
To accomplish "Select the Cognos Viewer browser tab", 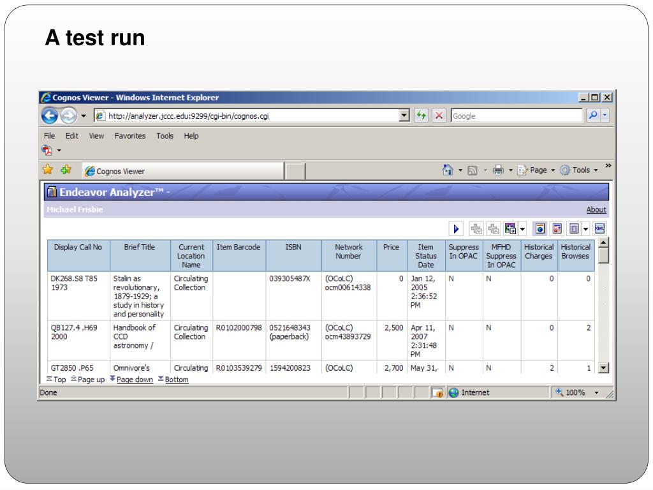I will (183, 171).
